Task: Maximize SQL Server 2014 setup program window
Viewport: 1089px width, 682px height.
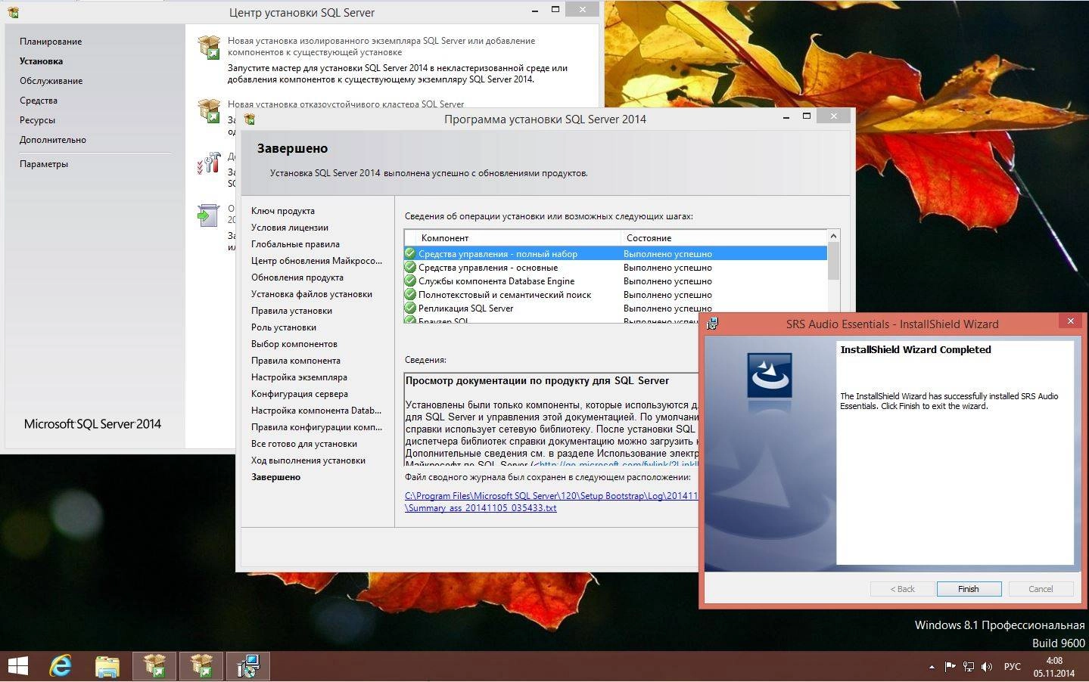Action: (807, 116)
